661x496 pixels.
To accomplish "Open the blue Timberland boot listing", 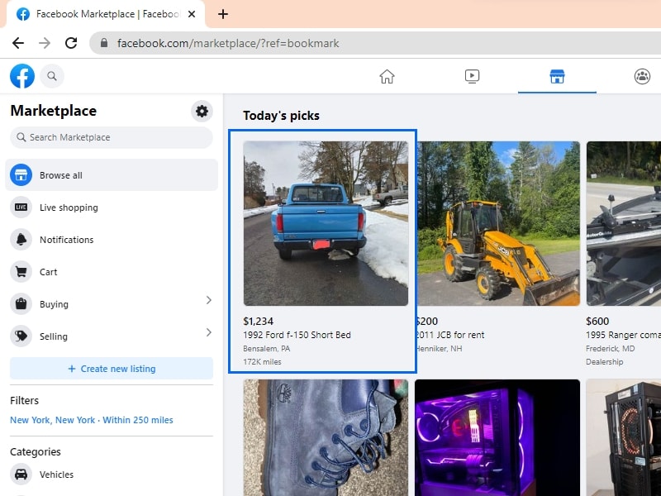I will (x=326, y=438).
